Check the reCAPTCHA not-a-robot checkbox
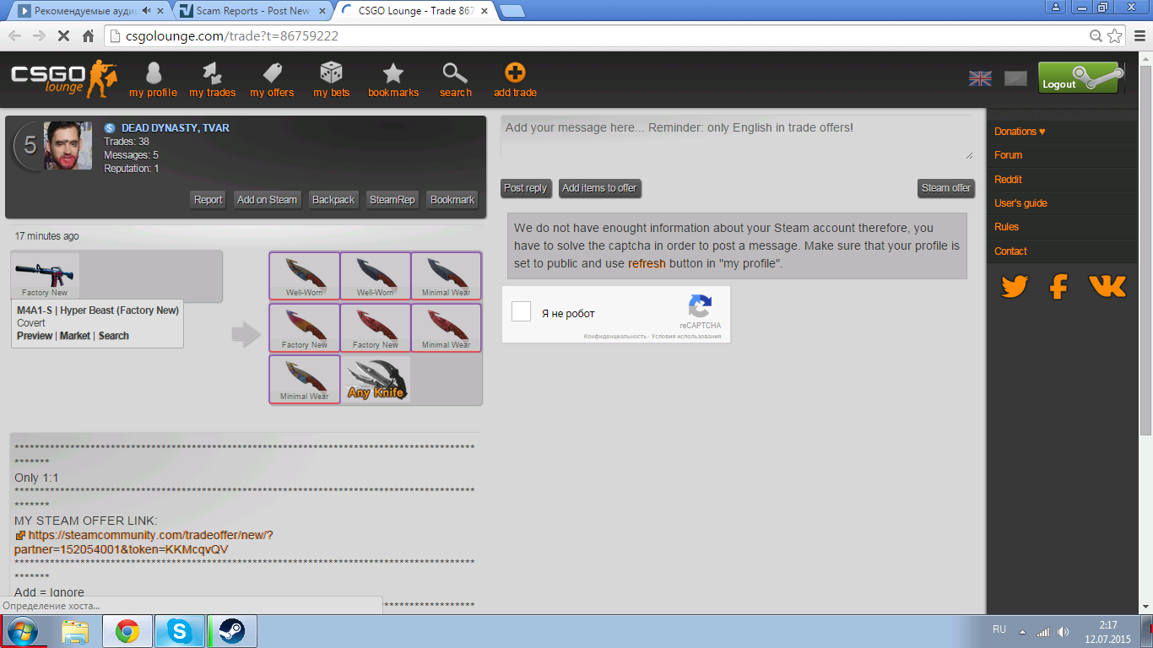Viewport: 1153px width, 648px height. tap(522, 312)
